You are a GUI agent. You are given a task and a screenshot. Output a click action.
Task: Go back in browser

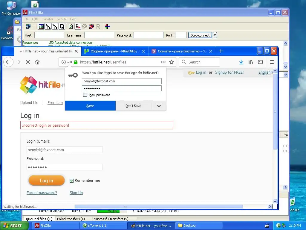8,62
